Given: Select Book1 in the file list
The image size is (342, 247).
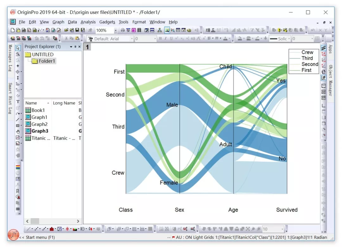Looking at the screenshot, I should pyautogui.click(x=35, y=110).
